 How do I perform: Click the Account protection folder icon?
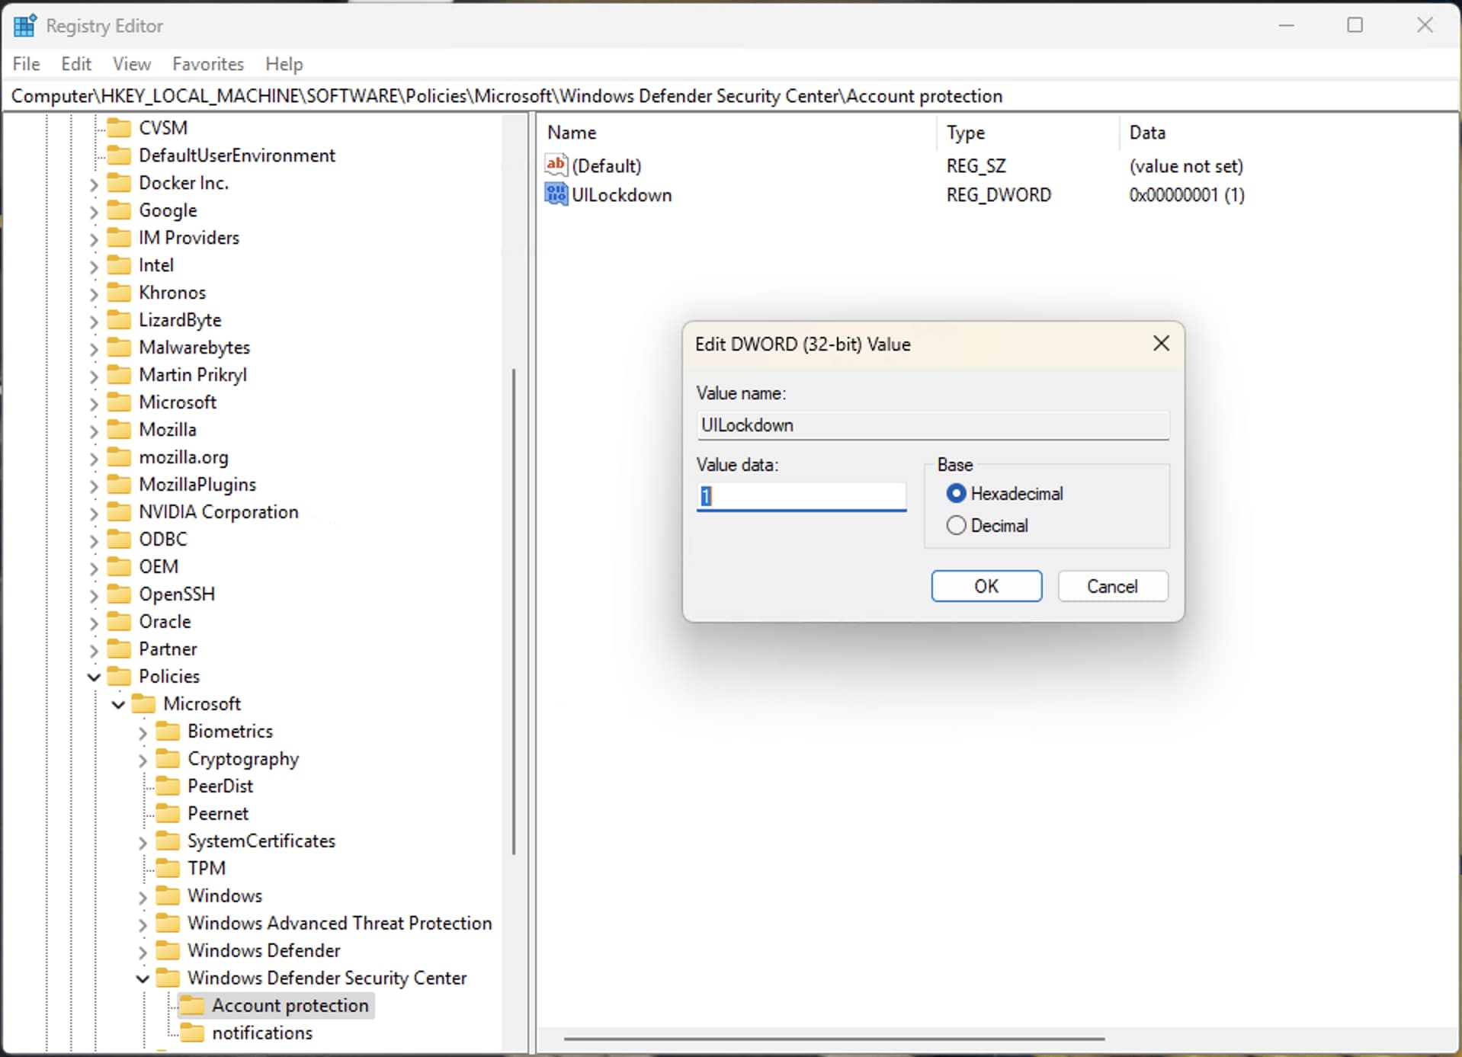click(192, 1005)
